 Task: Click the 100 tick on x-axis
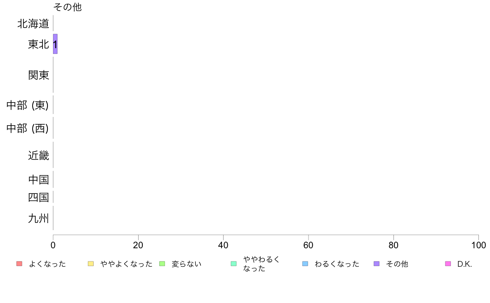(478, 245)
